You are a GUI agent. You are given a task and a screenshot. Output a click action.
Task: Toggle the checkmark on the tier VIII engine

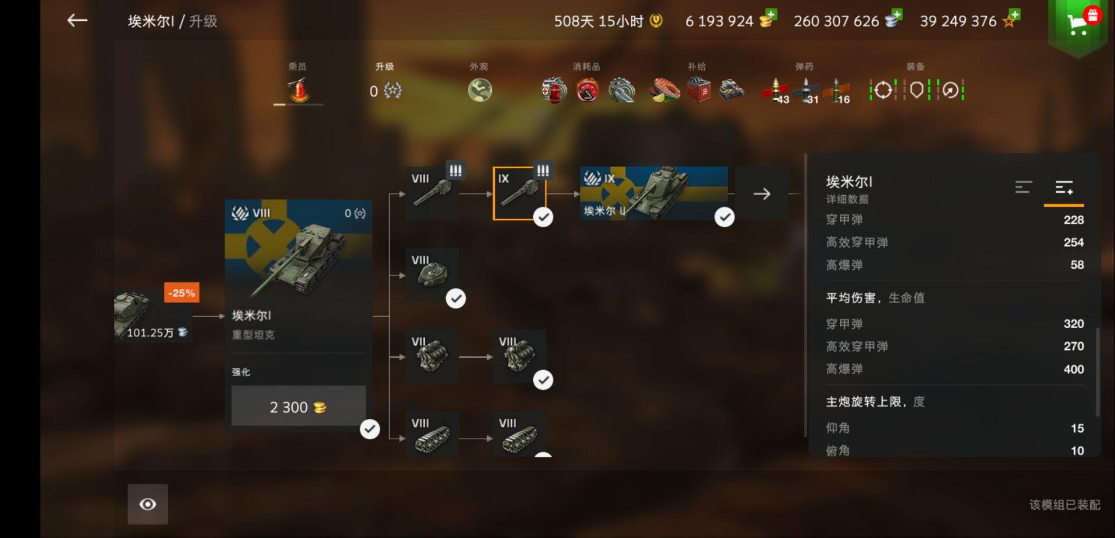point(543,380)
